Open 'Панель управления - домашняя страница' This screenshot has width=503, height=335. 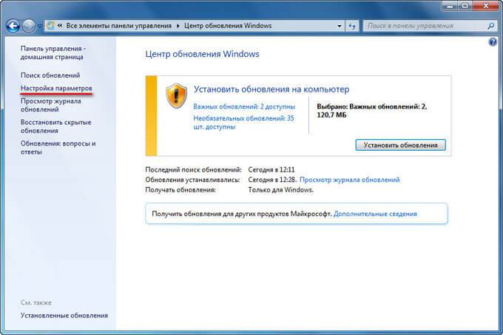pos(53,53)
